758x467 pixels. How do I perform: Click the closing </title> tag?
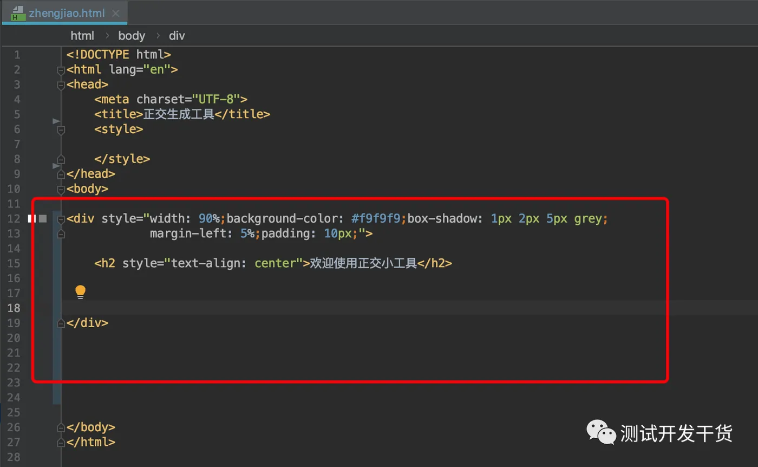pyautogui.click(x=242, y=114)
